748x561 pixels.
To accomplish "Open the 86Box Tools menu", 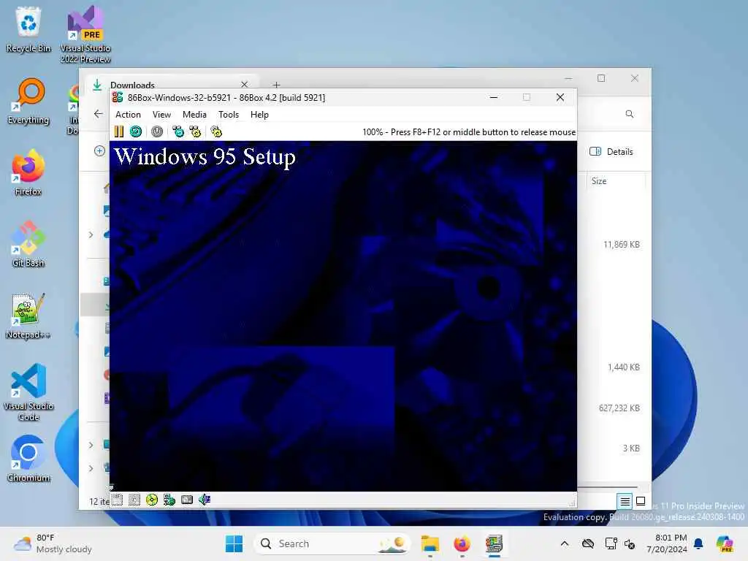I will tap(229, 115).
